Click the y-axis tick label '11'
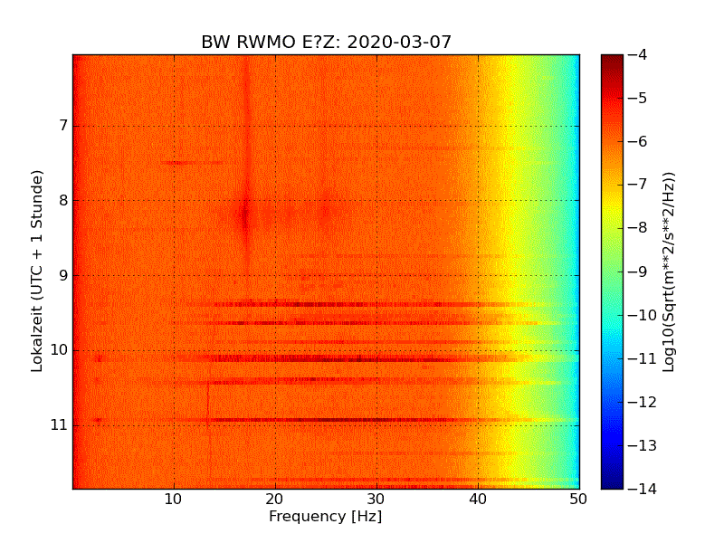 [59, 424]
